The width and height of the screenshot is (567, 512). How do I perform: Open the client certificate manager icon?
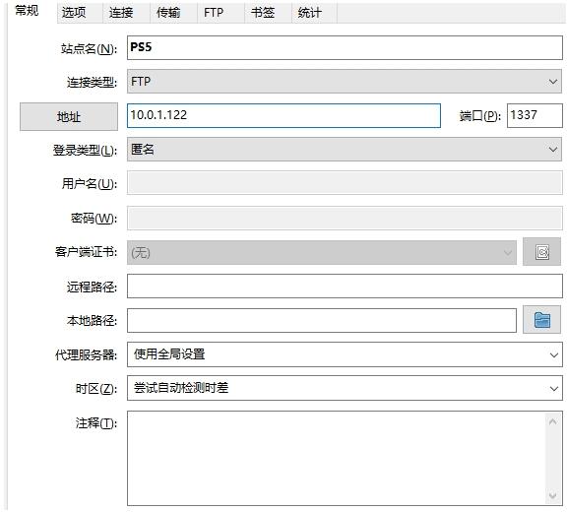pos(541,252)
